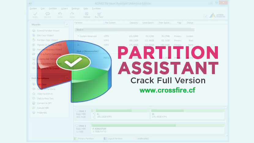Click the Properties icon in Disk Operations
The image size is (254, 143).
point(34,112)
